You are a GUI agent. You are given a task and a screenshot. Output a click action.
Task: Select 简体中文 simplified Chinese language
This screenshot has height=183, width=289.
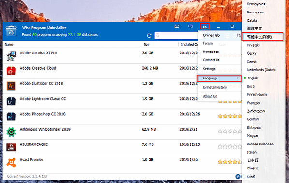(255, 29)
